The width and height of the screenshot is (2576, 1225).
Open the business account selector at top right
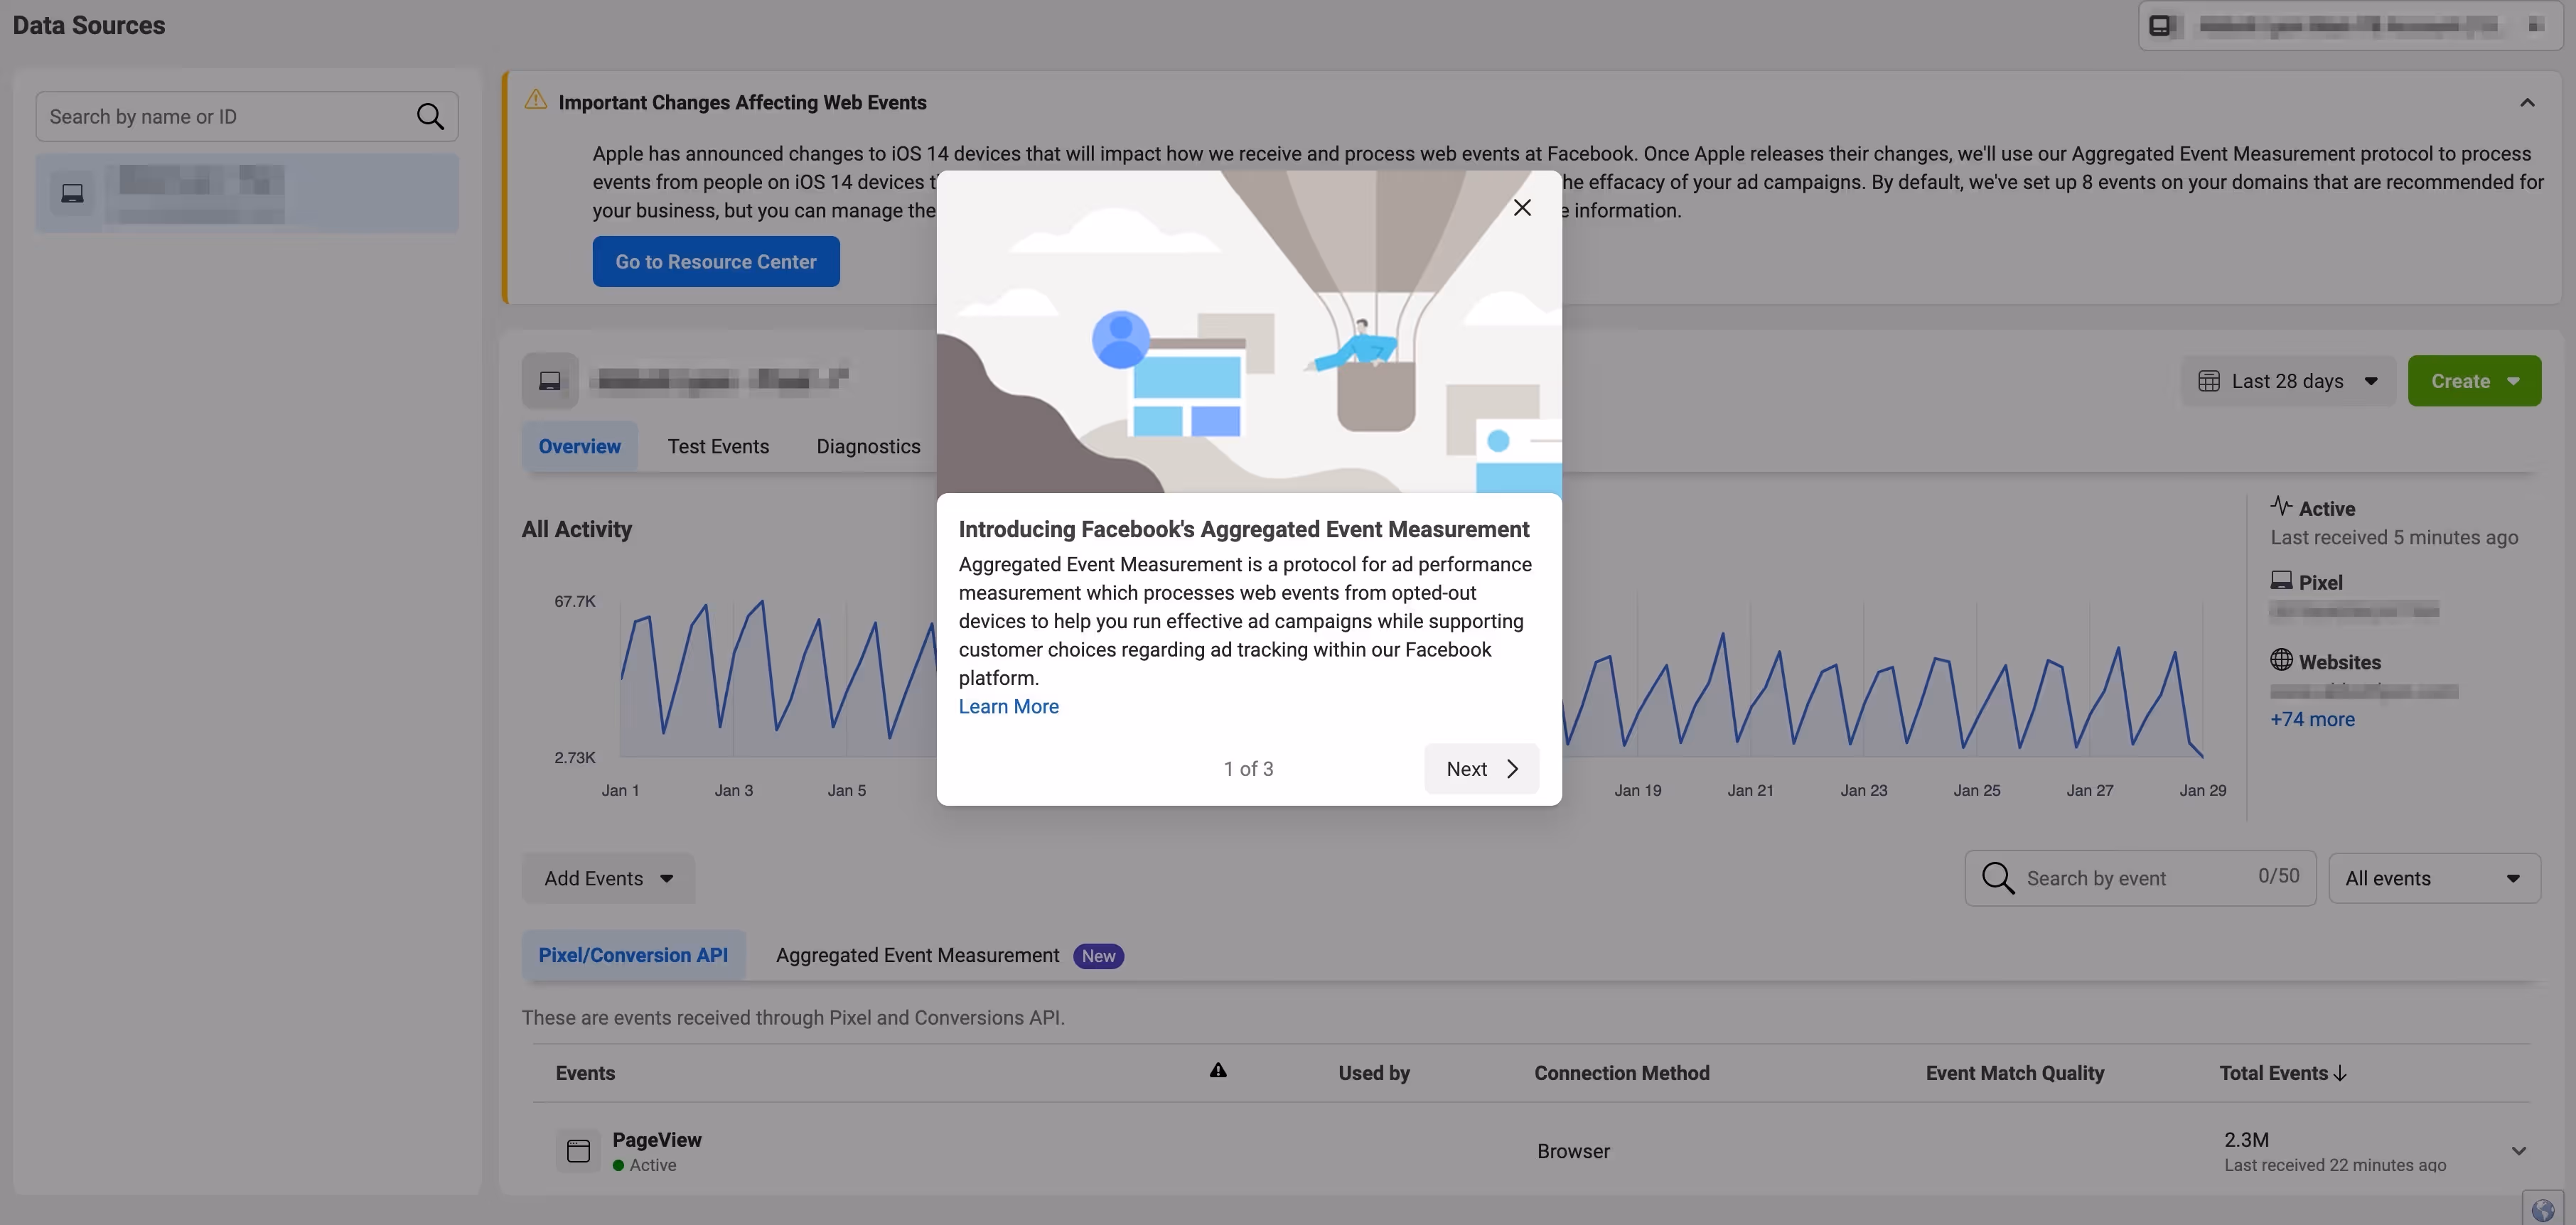click(2352, 26)
